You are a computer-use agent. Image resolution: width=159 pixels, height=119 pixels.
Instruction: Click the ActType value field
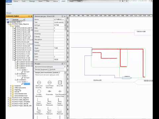pyautogui.click(x=59, y=25)
